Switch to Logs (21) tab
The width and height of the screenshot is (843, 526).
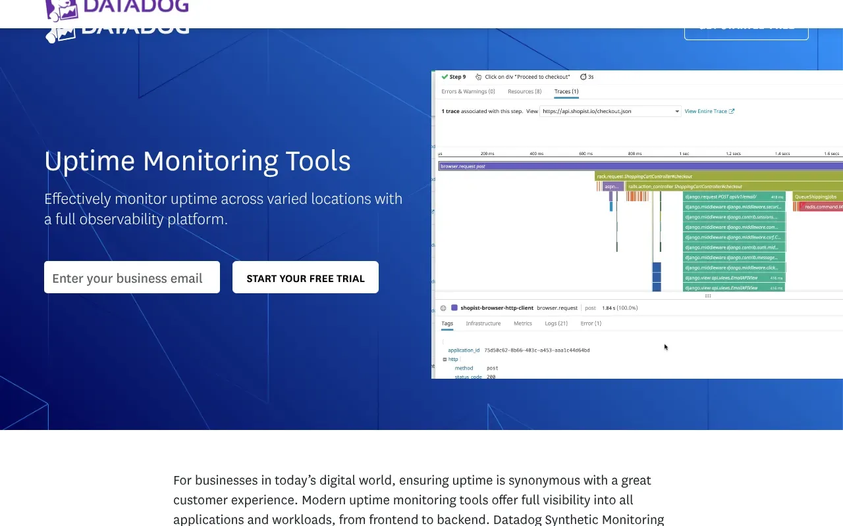556,323
